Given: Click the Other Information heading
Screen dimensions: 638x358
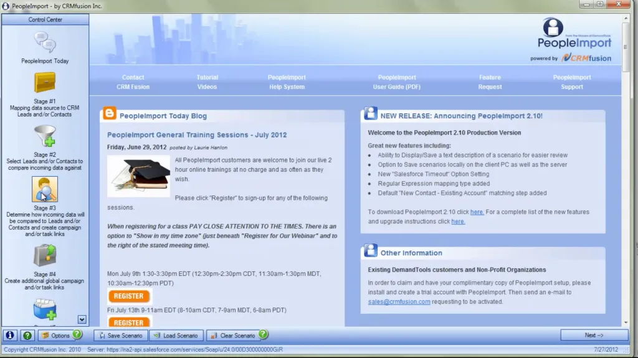Looking at the screenshot, I should point(411,253).
